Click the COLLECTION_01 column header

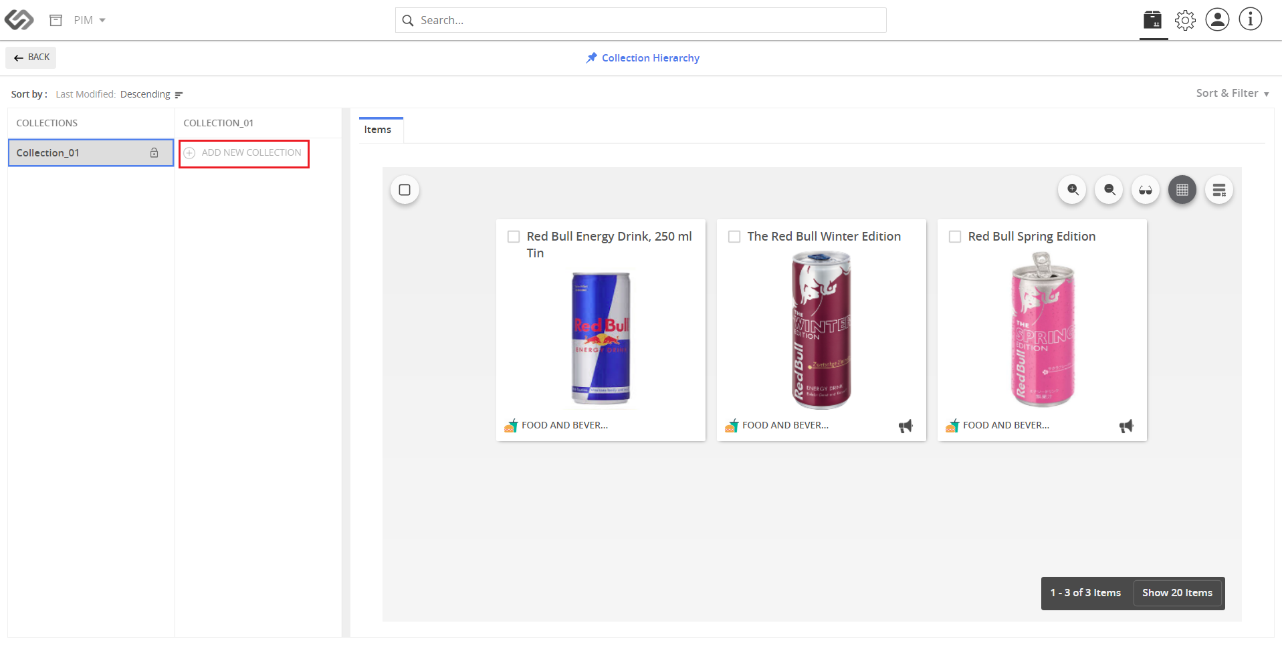click(x=218, y=123)
